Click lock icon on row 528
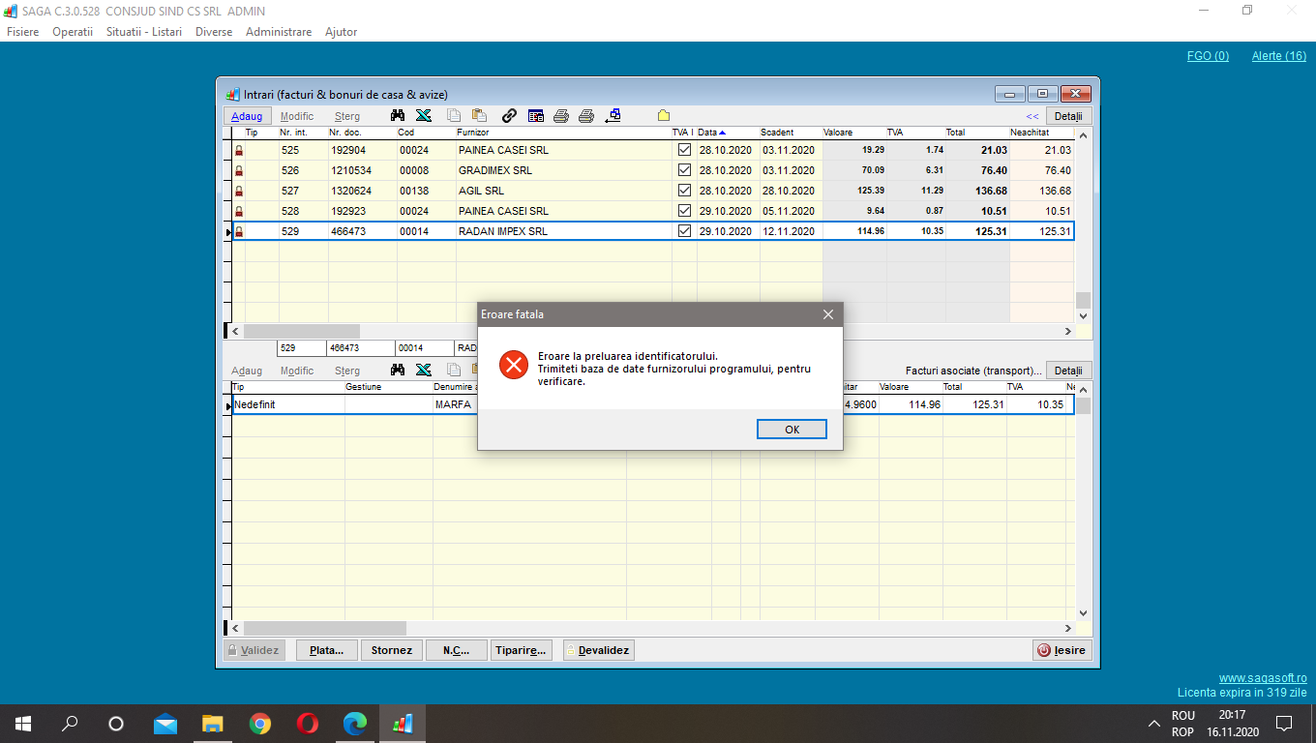Screen dimensions: 1316x743 click(239, 212)
